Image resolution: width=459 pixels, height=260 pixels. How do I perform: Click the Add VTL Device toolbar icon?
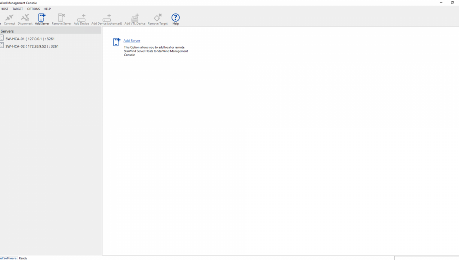pyautogui.click(x=135, y=18)
